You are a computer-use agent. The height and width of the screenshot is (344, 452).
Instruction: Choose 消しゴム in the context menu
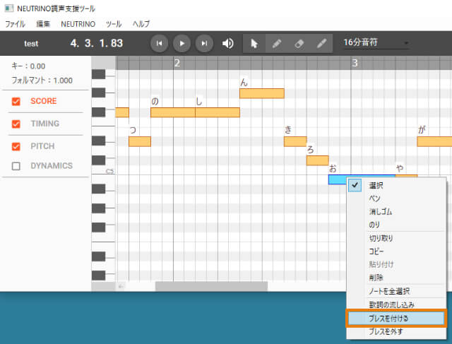[396, 211]
